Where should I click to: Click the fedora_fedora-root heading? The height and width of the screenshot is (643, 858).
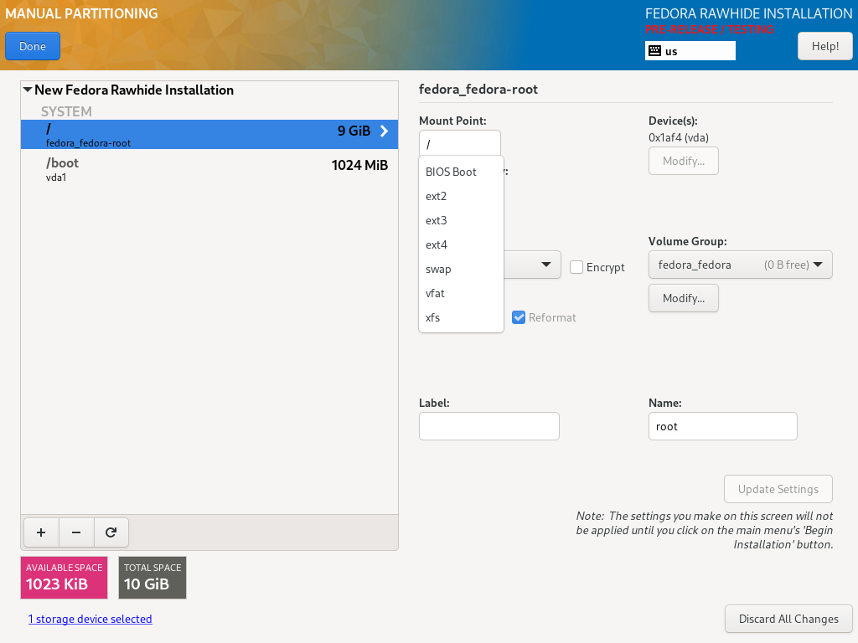[x=478, y=89]
